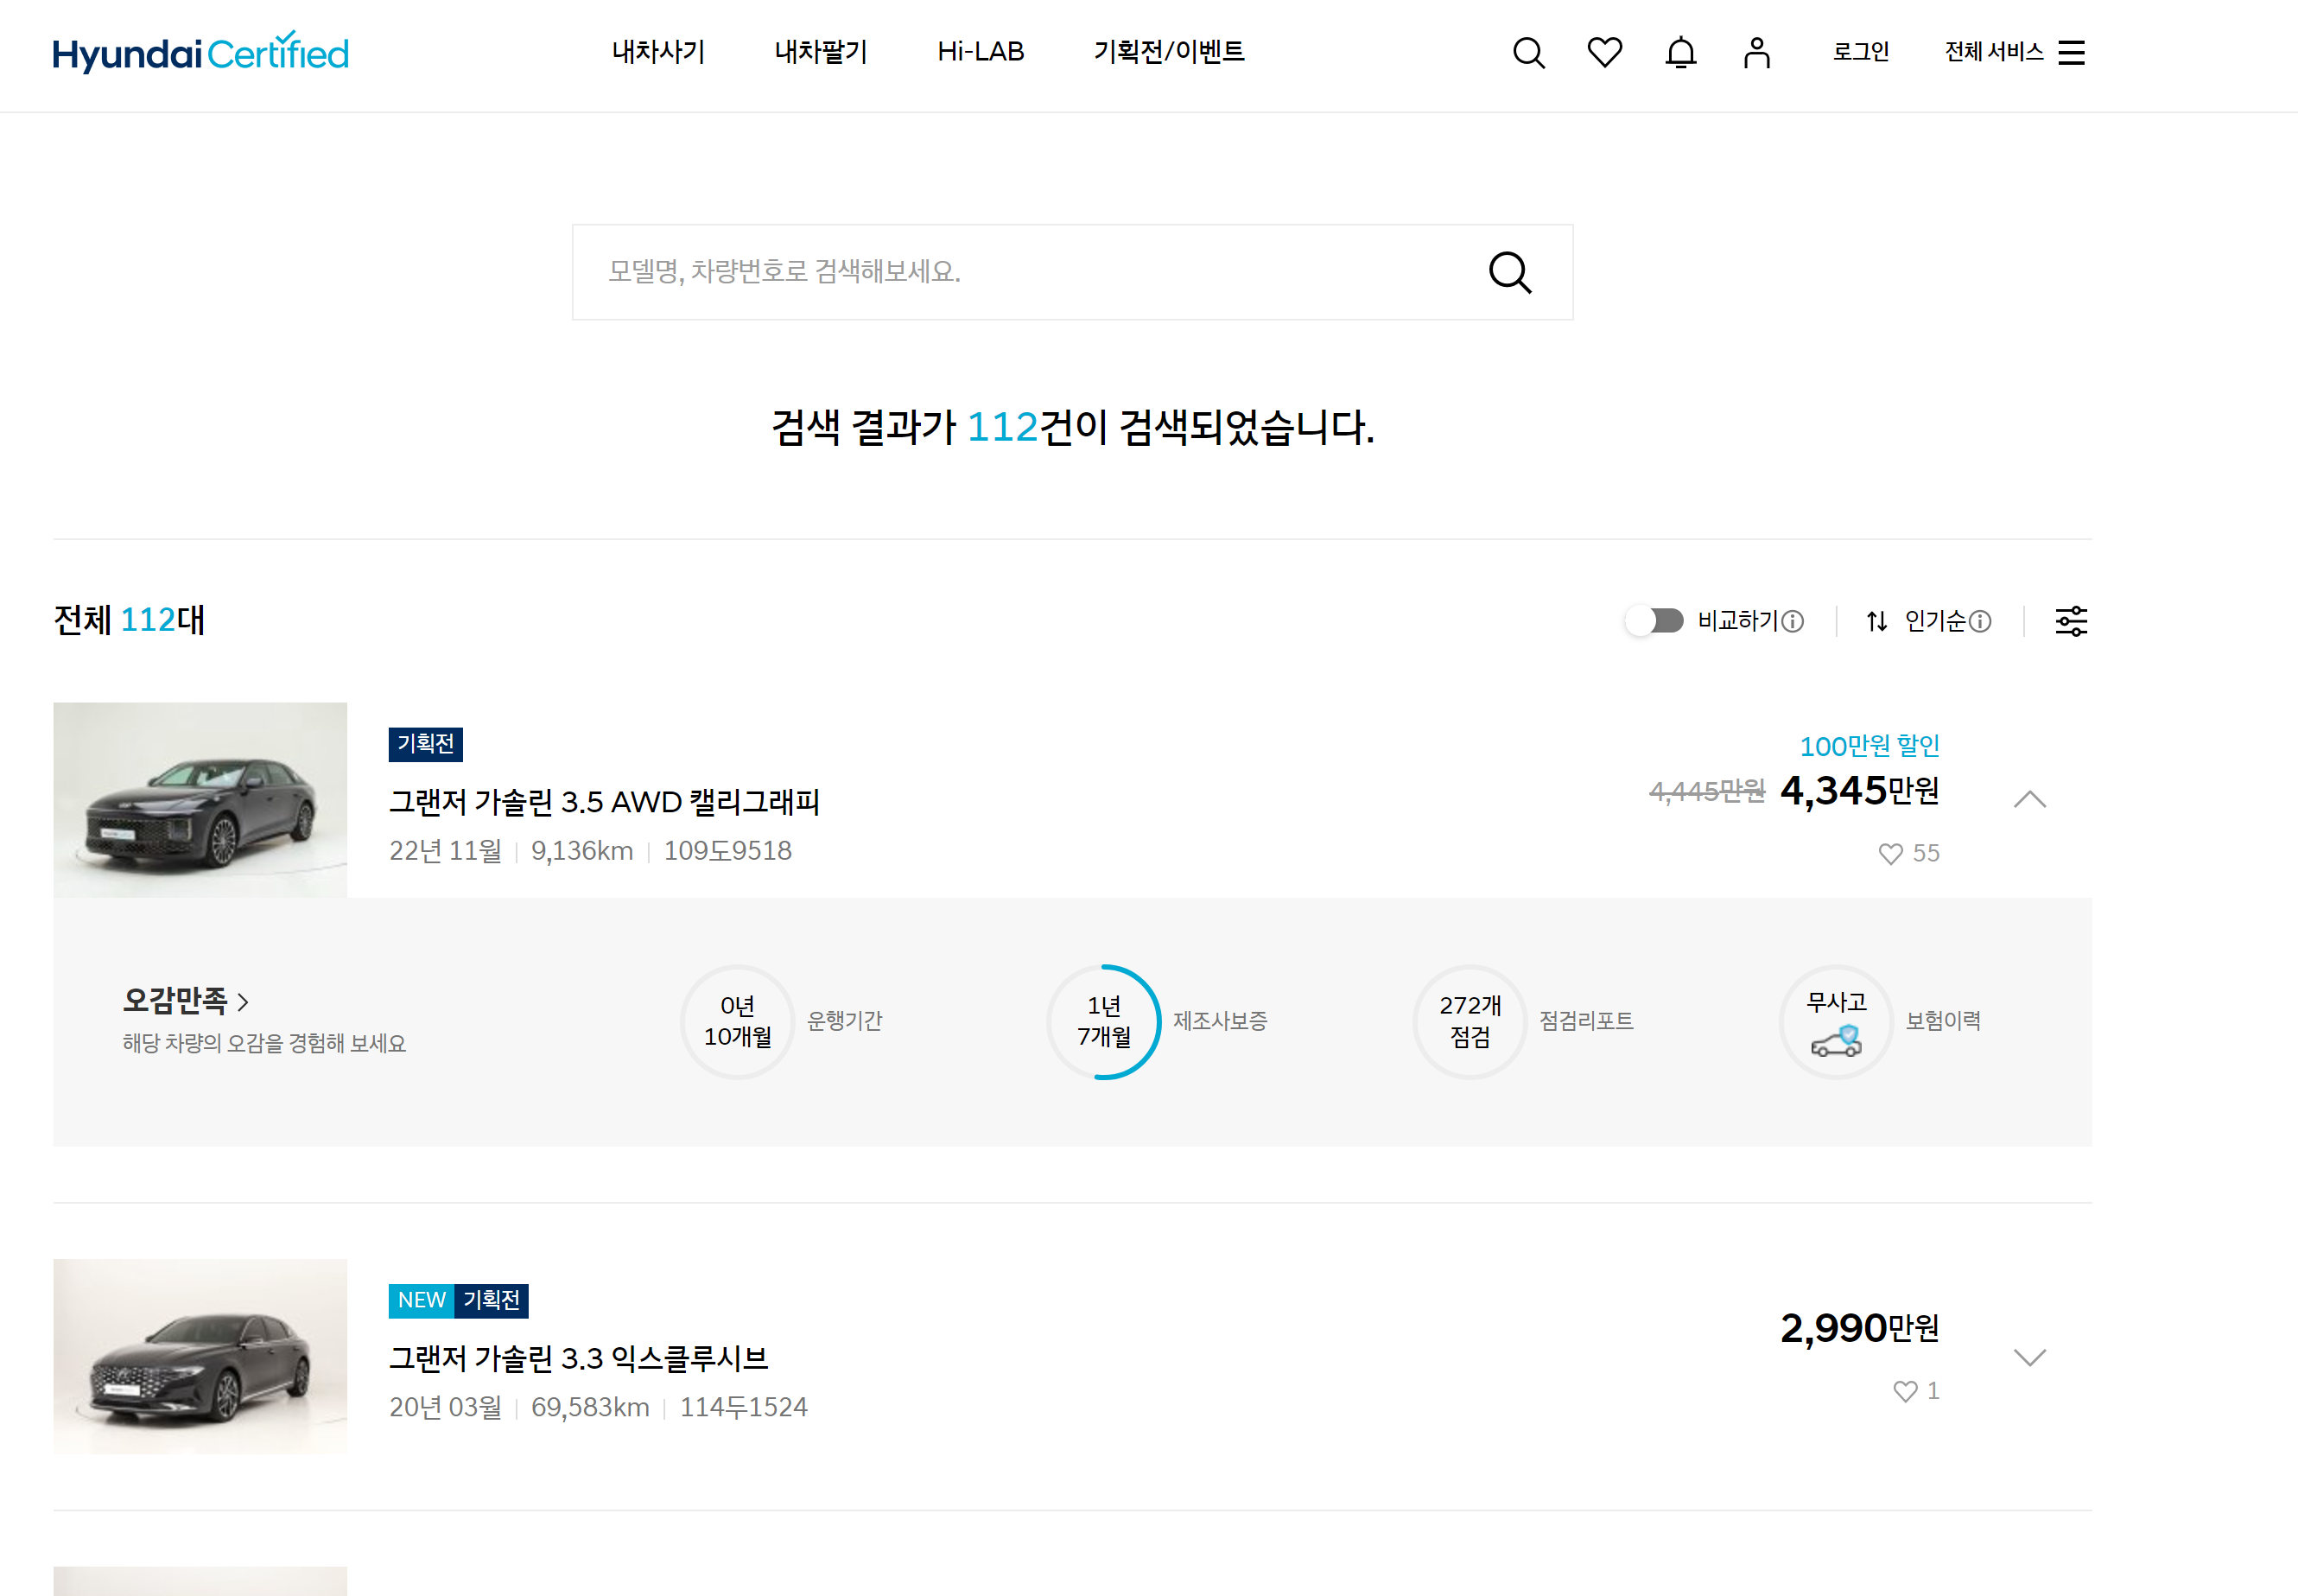Image resolution: width=2298 pixels, height=1596 pixels.
Task: Click the 272개 점검 report circle
Action: click(x=1470, y=1021)
